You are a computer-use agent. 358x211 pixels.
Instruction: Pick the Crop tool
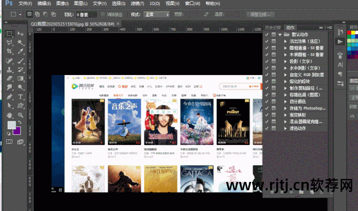tap(10, 51)
